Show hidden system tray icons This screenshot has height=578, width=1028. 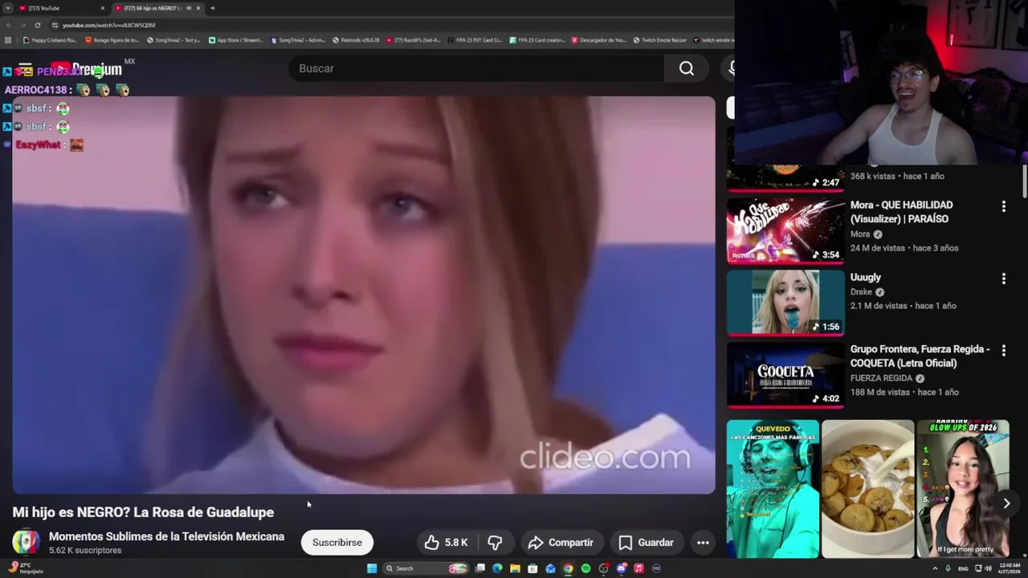click(935, 568)
